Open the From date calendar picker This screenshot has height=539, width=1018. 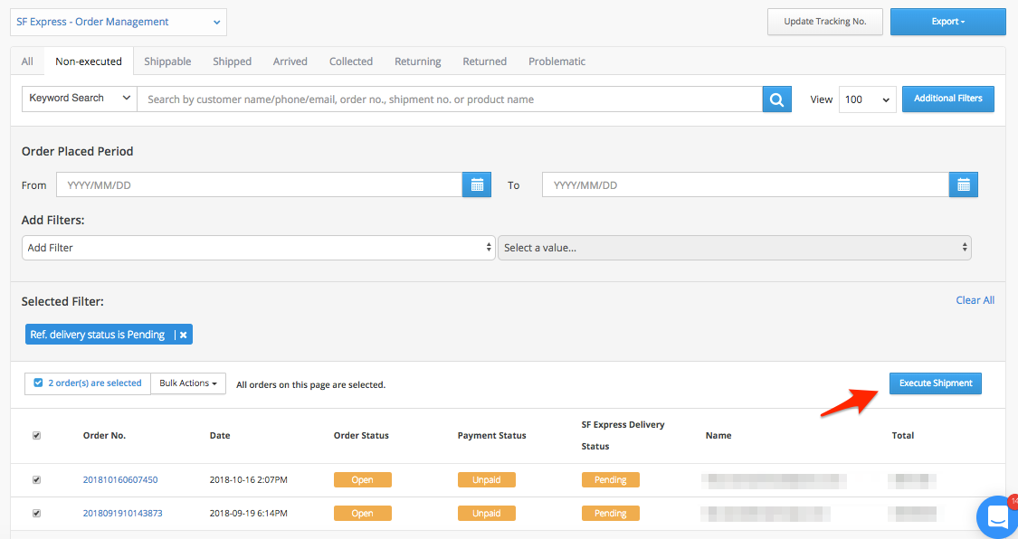(477, 184)
